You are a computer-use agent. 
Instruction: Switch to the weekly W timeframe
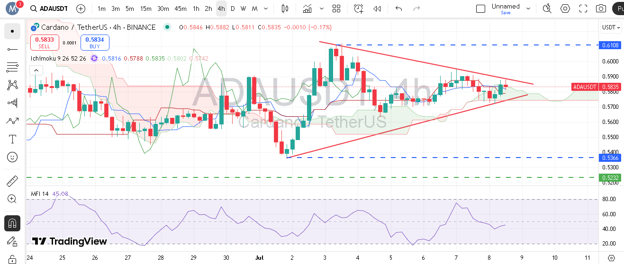[243, 9]
